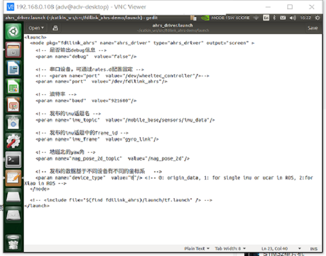Open Ubuntu dash search from launcher
This screenshot has width=326, height=256.
[x=13, y=32]
